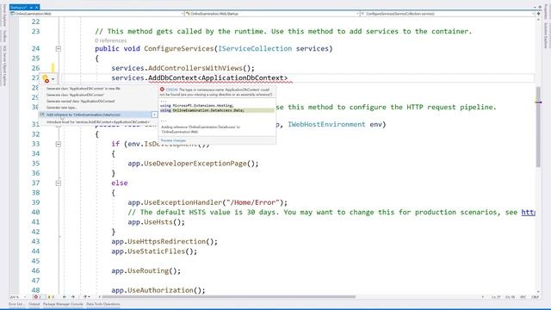Click the vertical scrollbar thumb
This screenshot has width=551, height=310.
pos(538,127)
